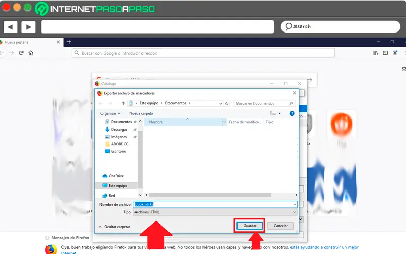Click Firefox home icon in toolbar
This screenshot has height=254, width=406.
point(31,53)
